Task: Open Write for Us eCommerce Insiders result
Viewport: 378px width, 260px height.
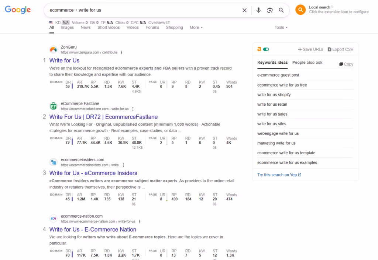Action: click(93, 173)
